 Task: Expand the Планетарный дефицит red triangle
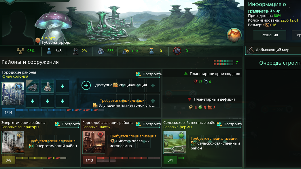tap(190, 99)
